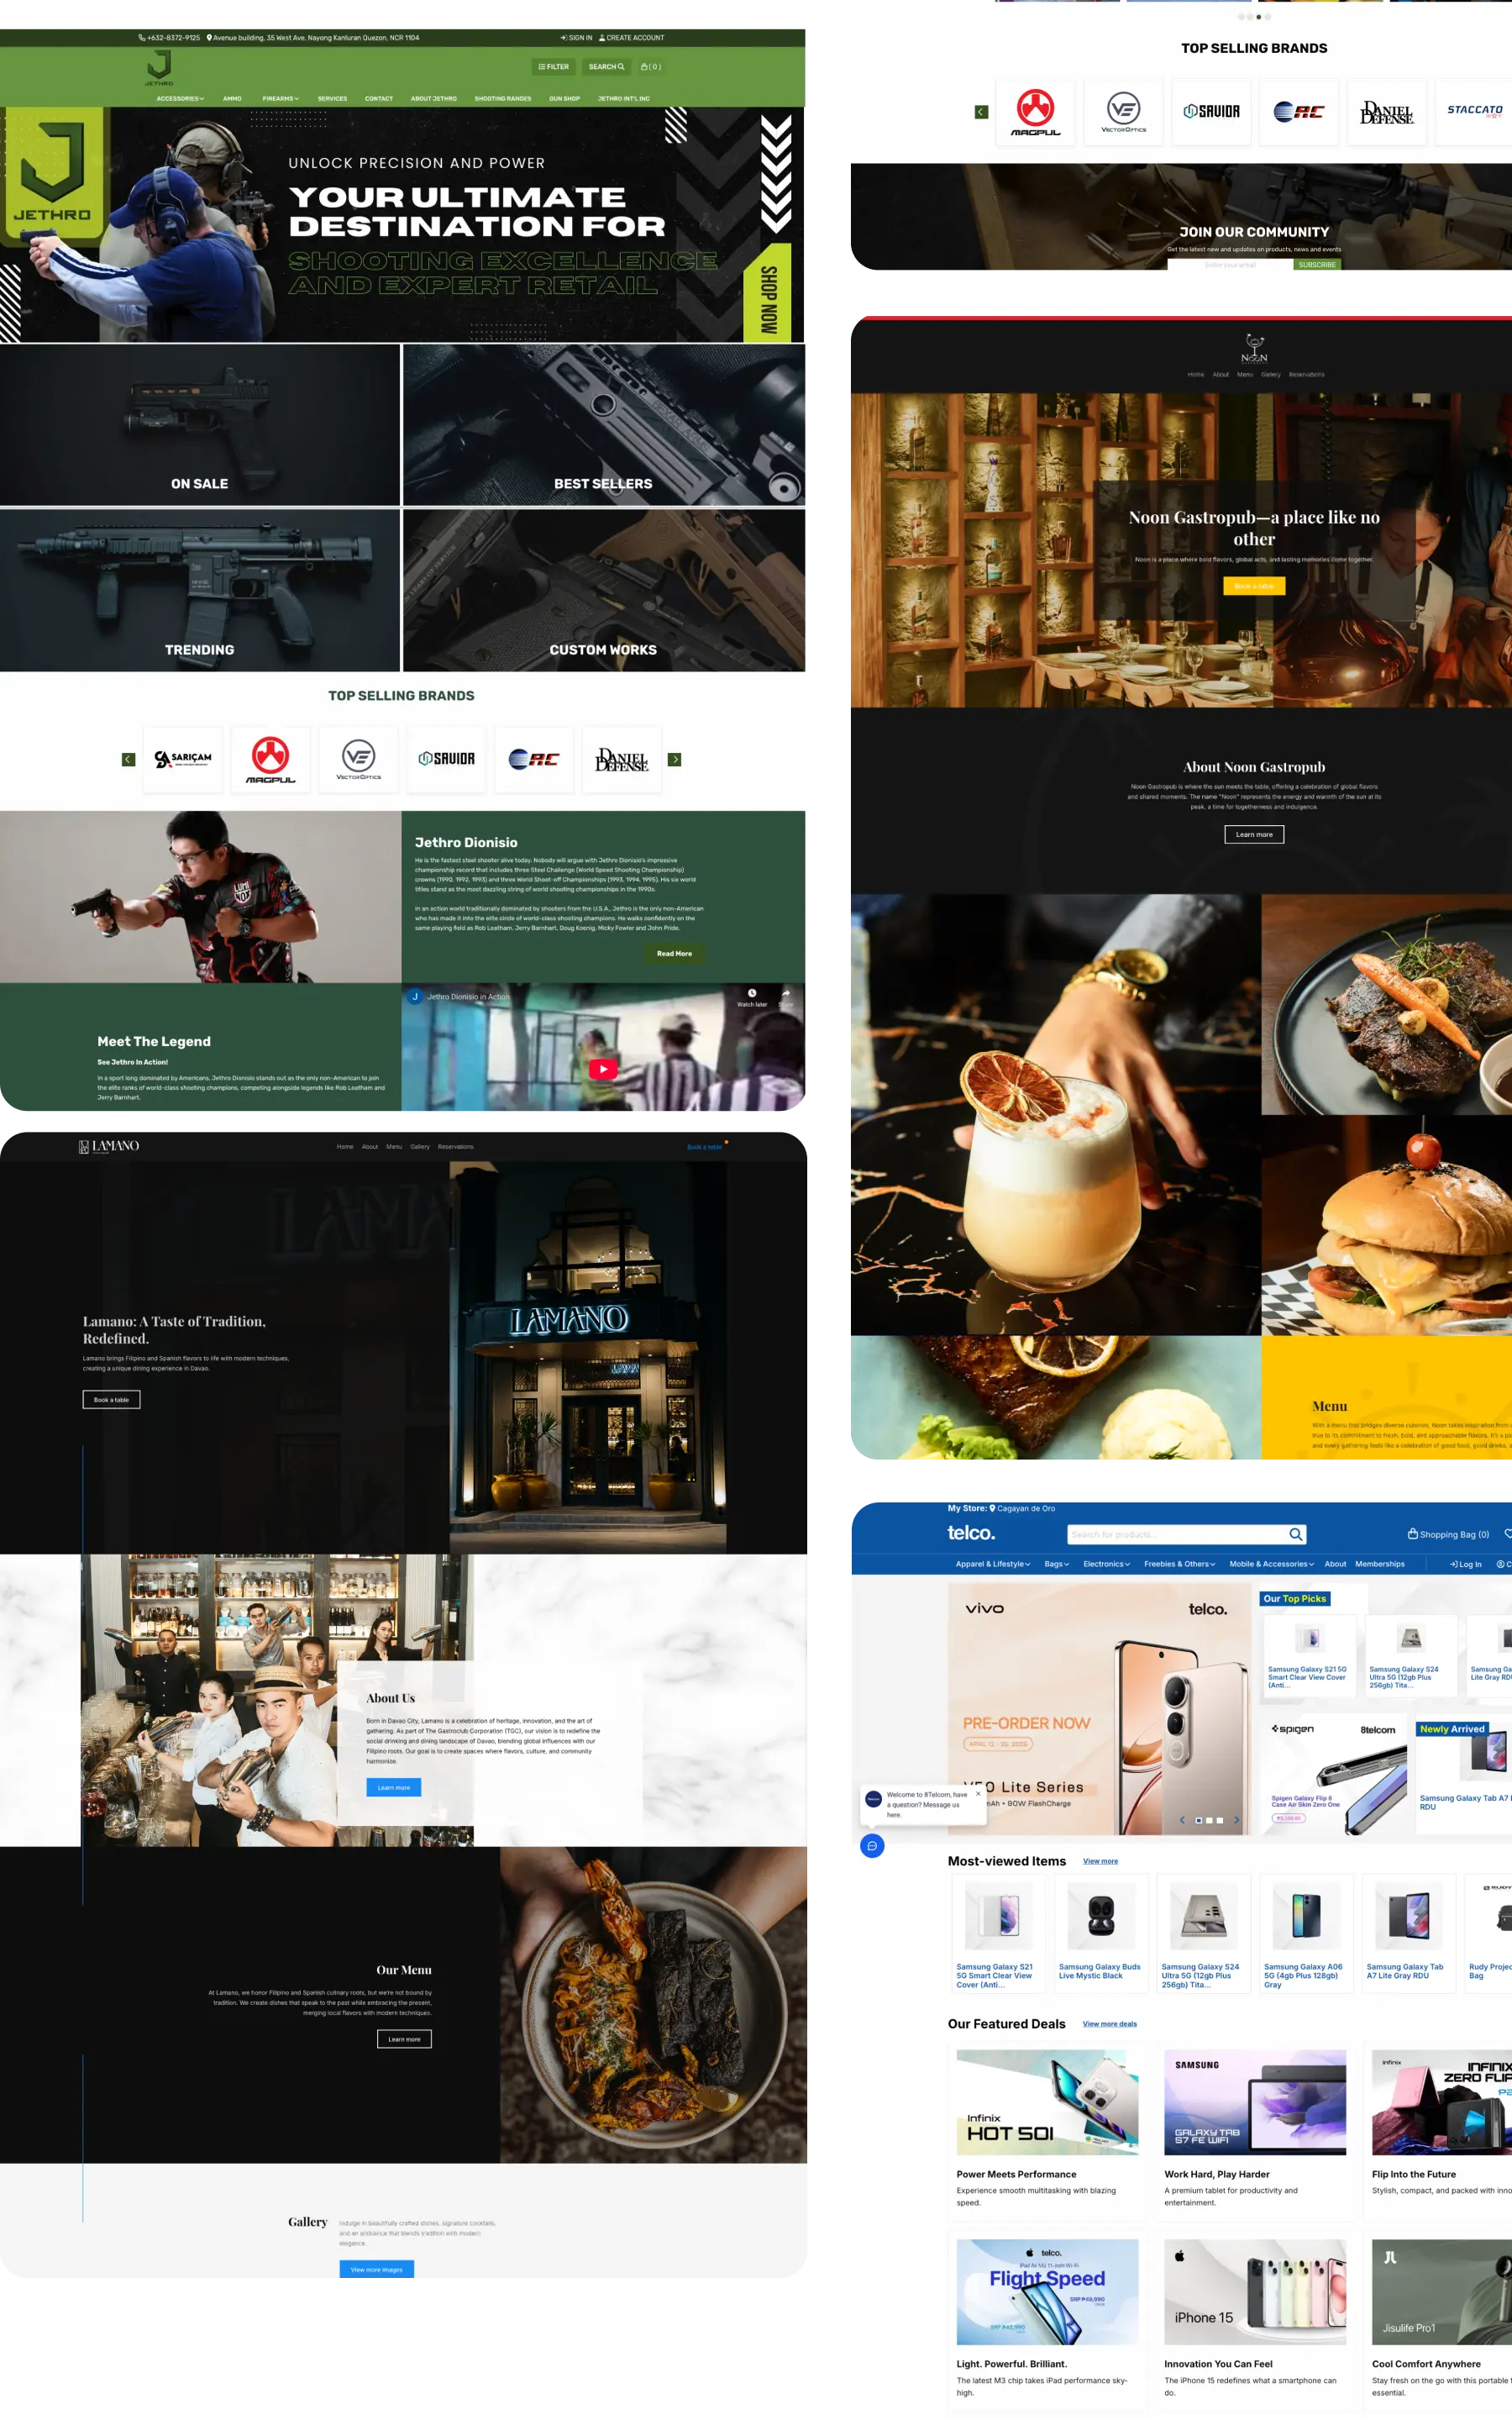This screenshot has height=2420, width=1512.
Task: Click next arrow after Daniel Defense logo
Action: point(675,760)
